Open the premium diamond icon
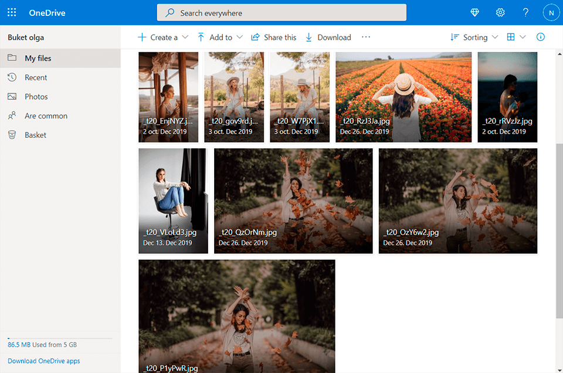This screenshot has width=563, height=373. (474, 12)
